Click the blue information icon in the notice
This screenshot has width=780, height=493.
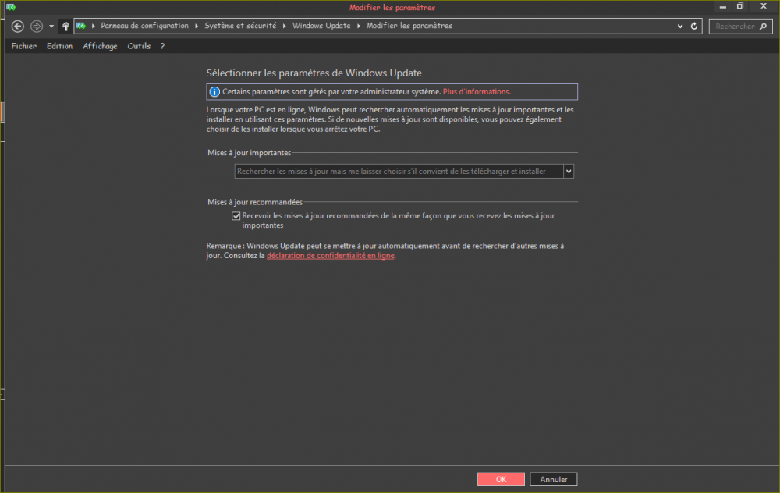pos(214,92)
